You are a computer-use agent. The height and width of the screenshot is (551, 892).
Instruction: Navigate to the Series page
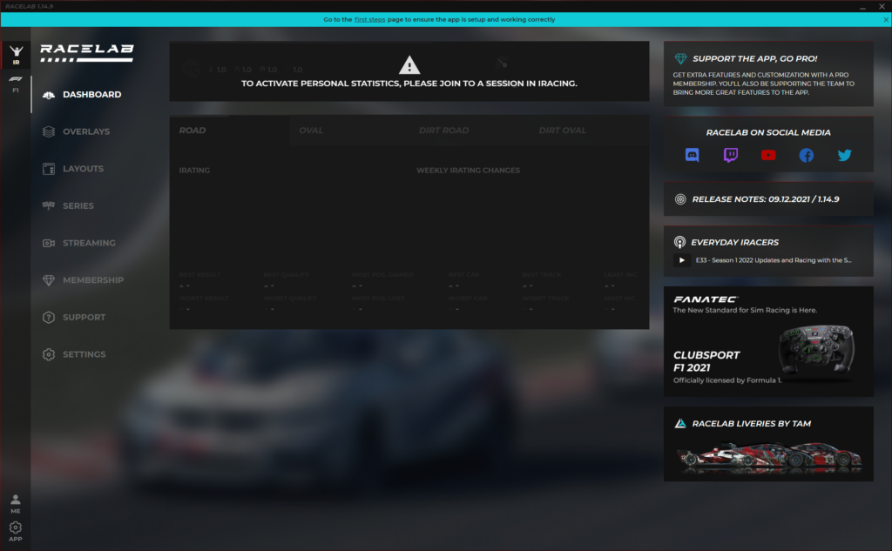click(78, 205)
